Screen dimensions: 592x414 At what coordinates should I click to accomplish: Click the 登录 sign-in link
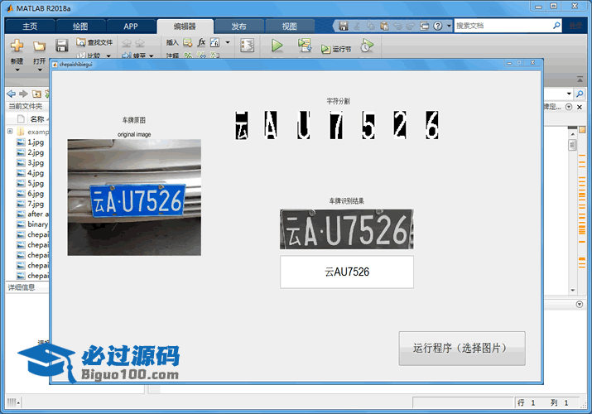pos(575,26)
